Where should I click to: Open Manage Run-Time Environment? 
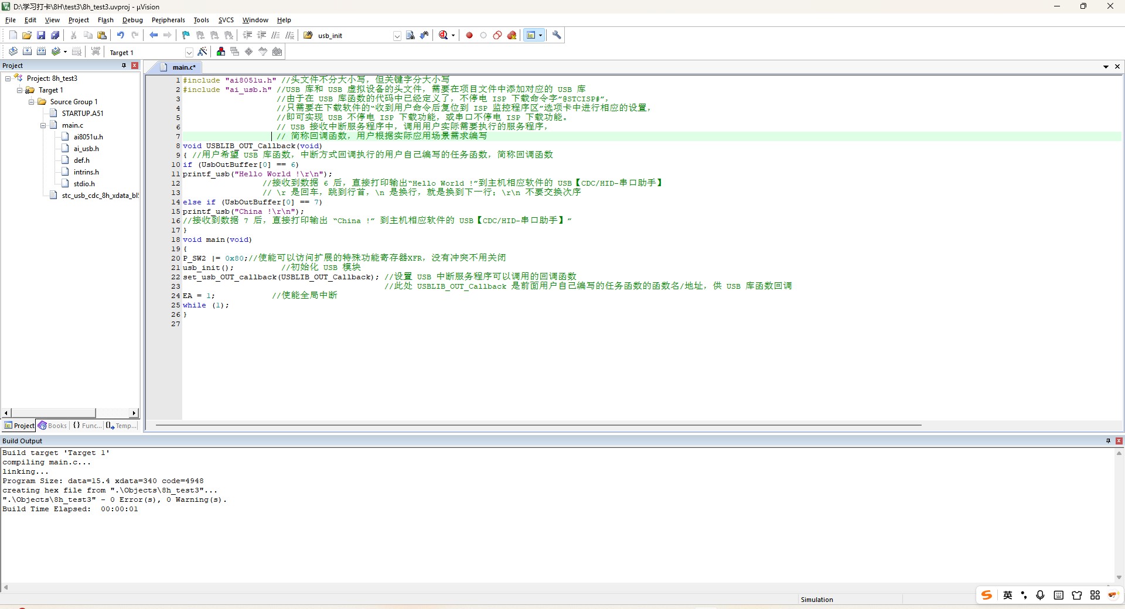(249, 52)
